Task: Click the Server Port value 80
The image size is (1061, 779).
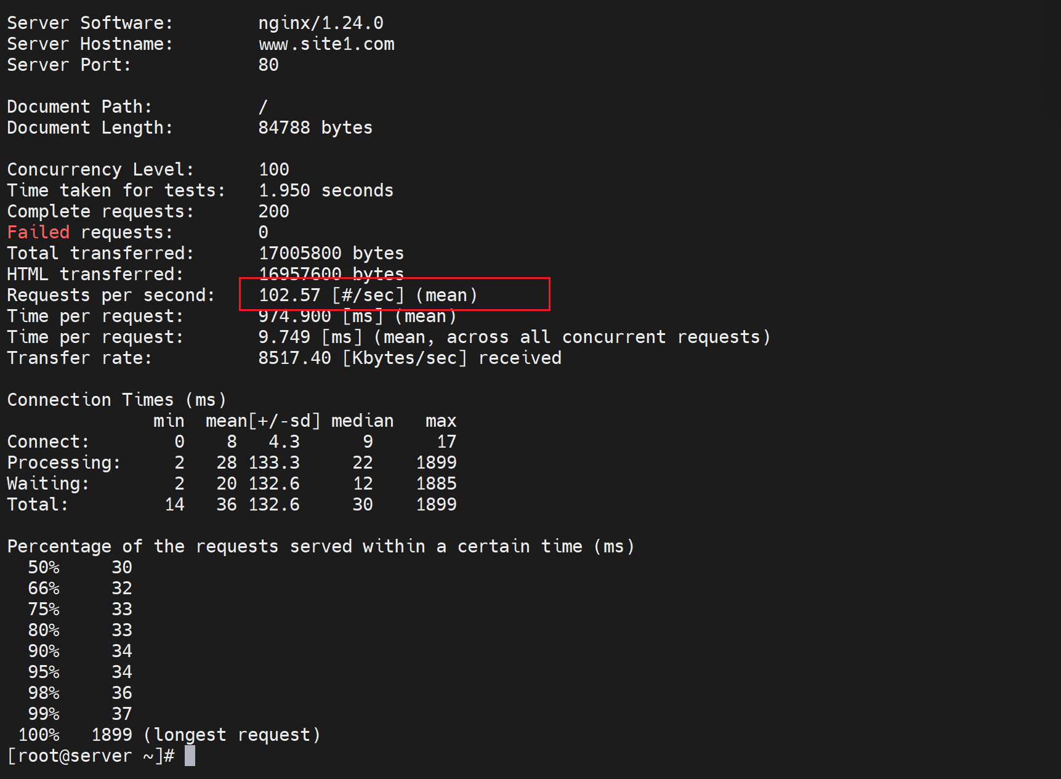Action: [268, 65]
